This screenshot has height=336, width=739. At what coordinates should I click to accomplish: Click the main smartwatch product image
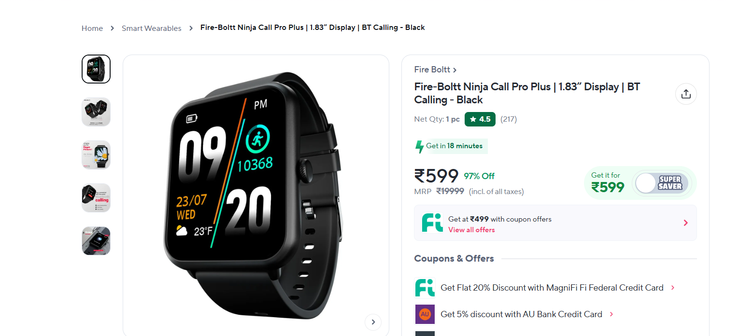tap(256, 196)
